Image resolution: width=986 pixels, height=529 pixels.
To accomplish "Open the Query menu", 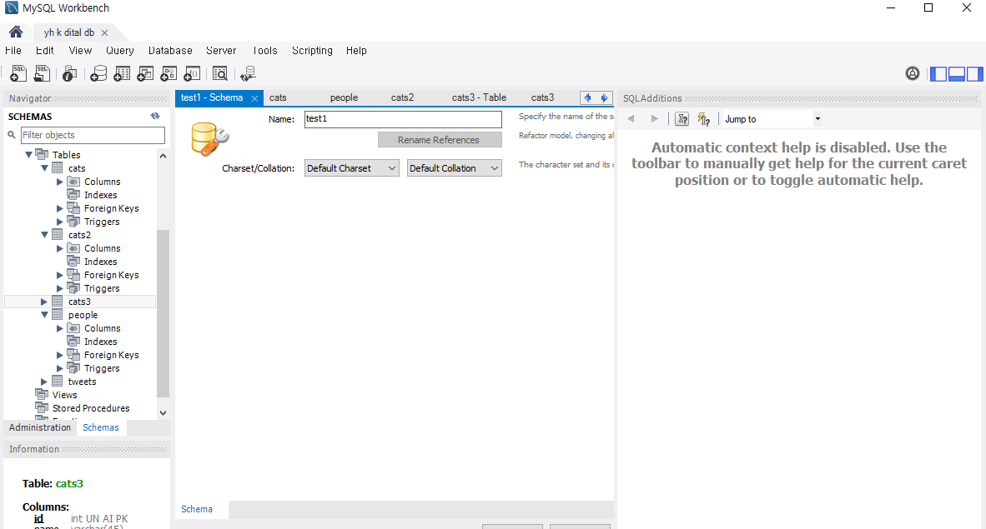I will pyautogui.click(x=119, y=50).
